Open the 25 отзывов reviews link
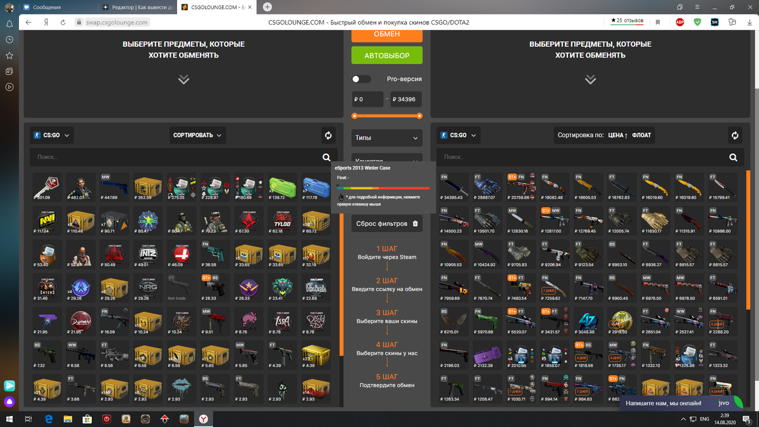 [627, 21]
